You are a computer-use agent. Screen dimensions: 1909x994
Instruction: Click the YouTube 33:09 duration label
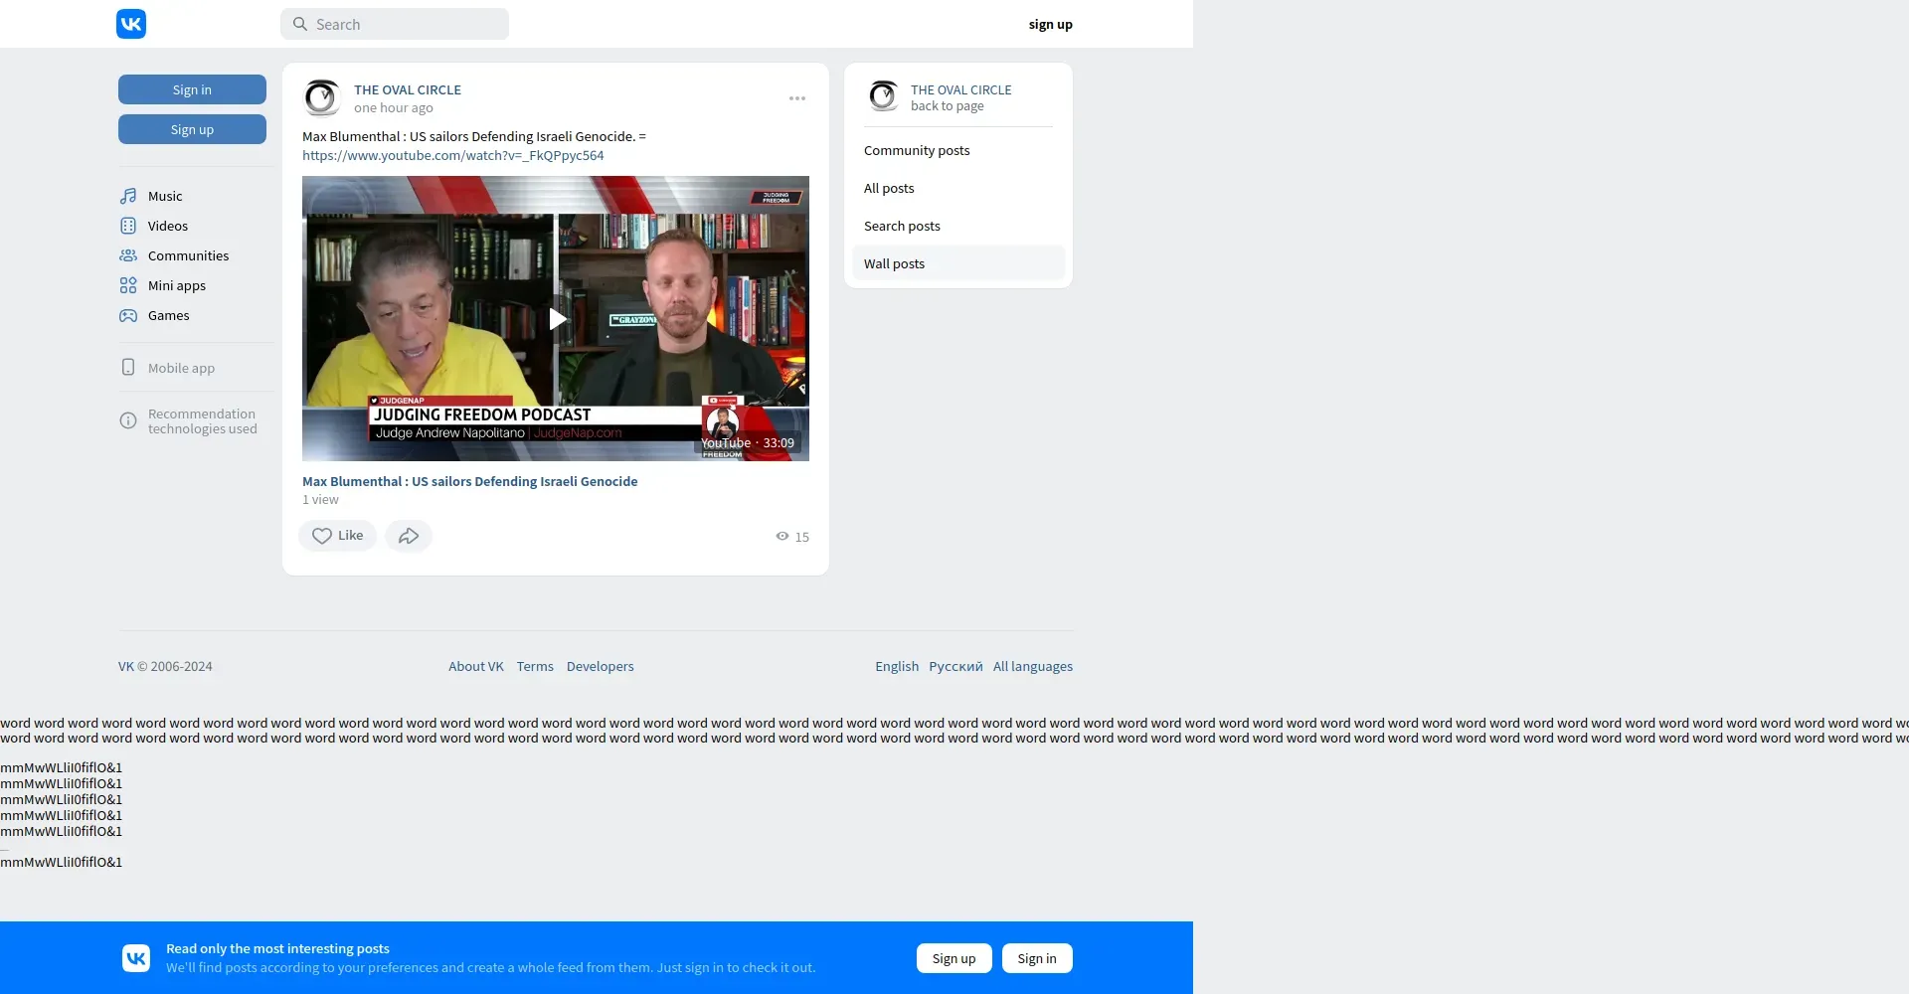coord(748,443)
